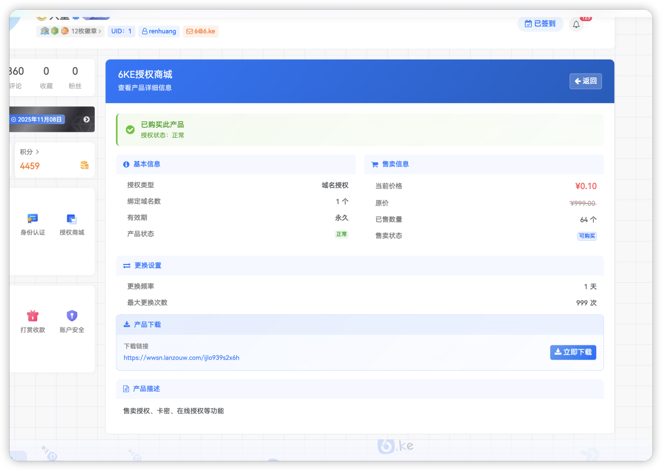Click the exchange arrows icon on 更换设置 header
The image size is (662, 470).
pyautogui.click(x=126, y=265)
